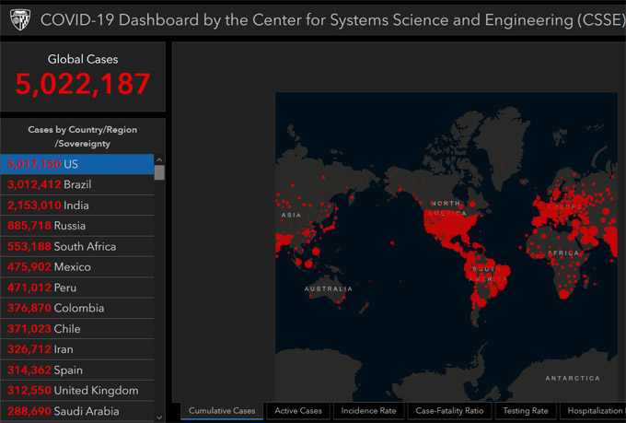This screenshot has width=626, height=423.
Task: Select Spain with 314,362 cases
Action: tap(77, 370)
